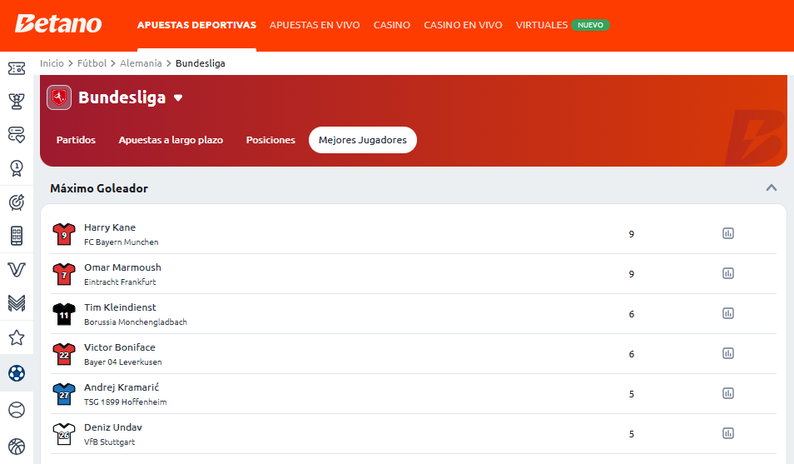Select the Mejores Jugadores tab
Screen dimensions: 794x464
pyautogui.click(x=363, y=140)
